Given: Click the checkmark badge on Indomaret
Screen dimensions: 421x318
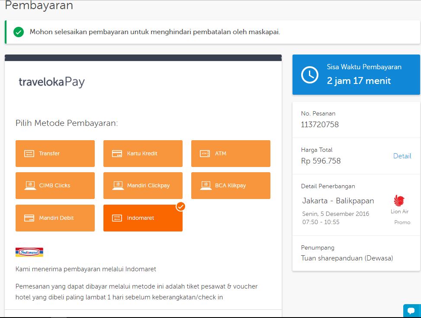Looking at the screenshot, I should click(x=180, y=206).
